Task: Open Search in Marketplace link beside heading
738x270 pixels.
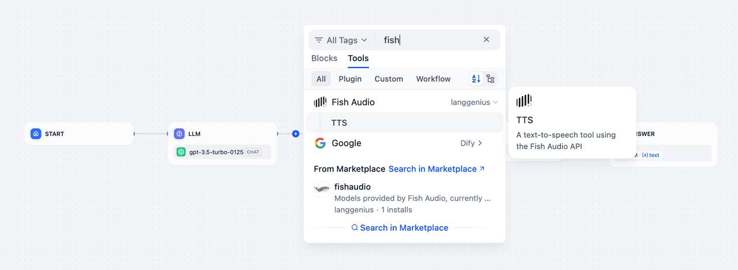Action: pos(436,169)
